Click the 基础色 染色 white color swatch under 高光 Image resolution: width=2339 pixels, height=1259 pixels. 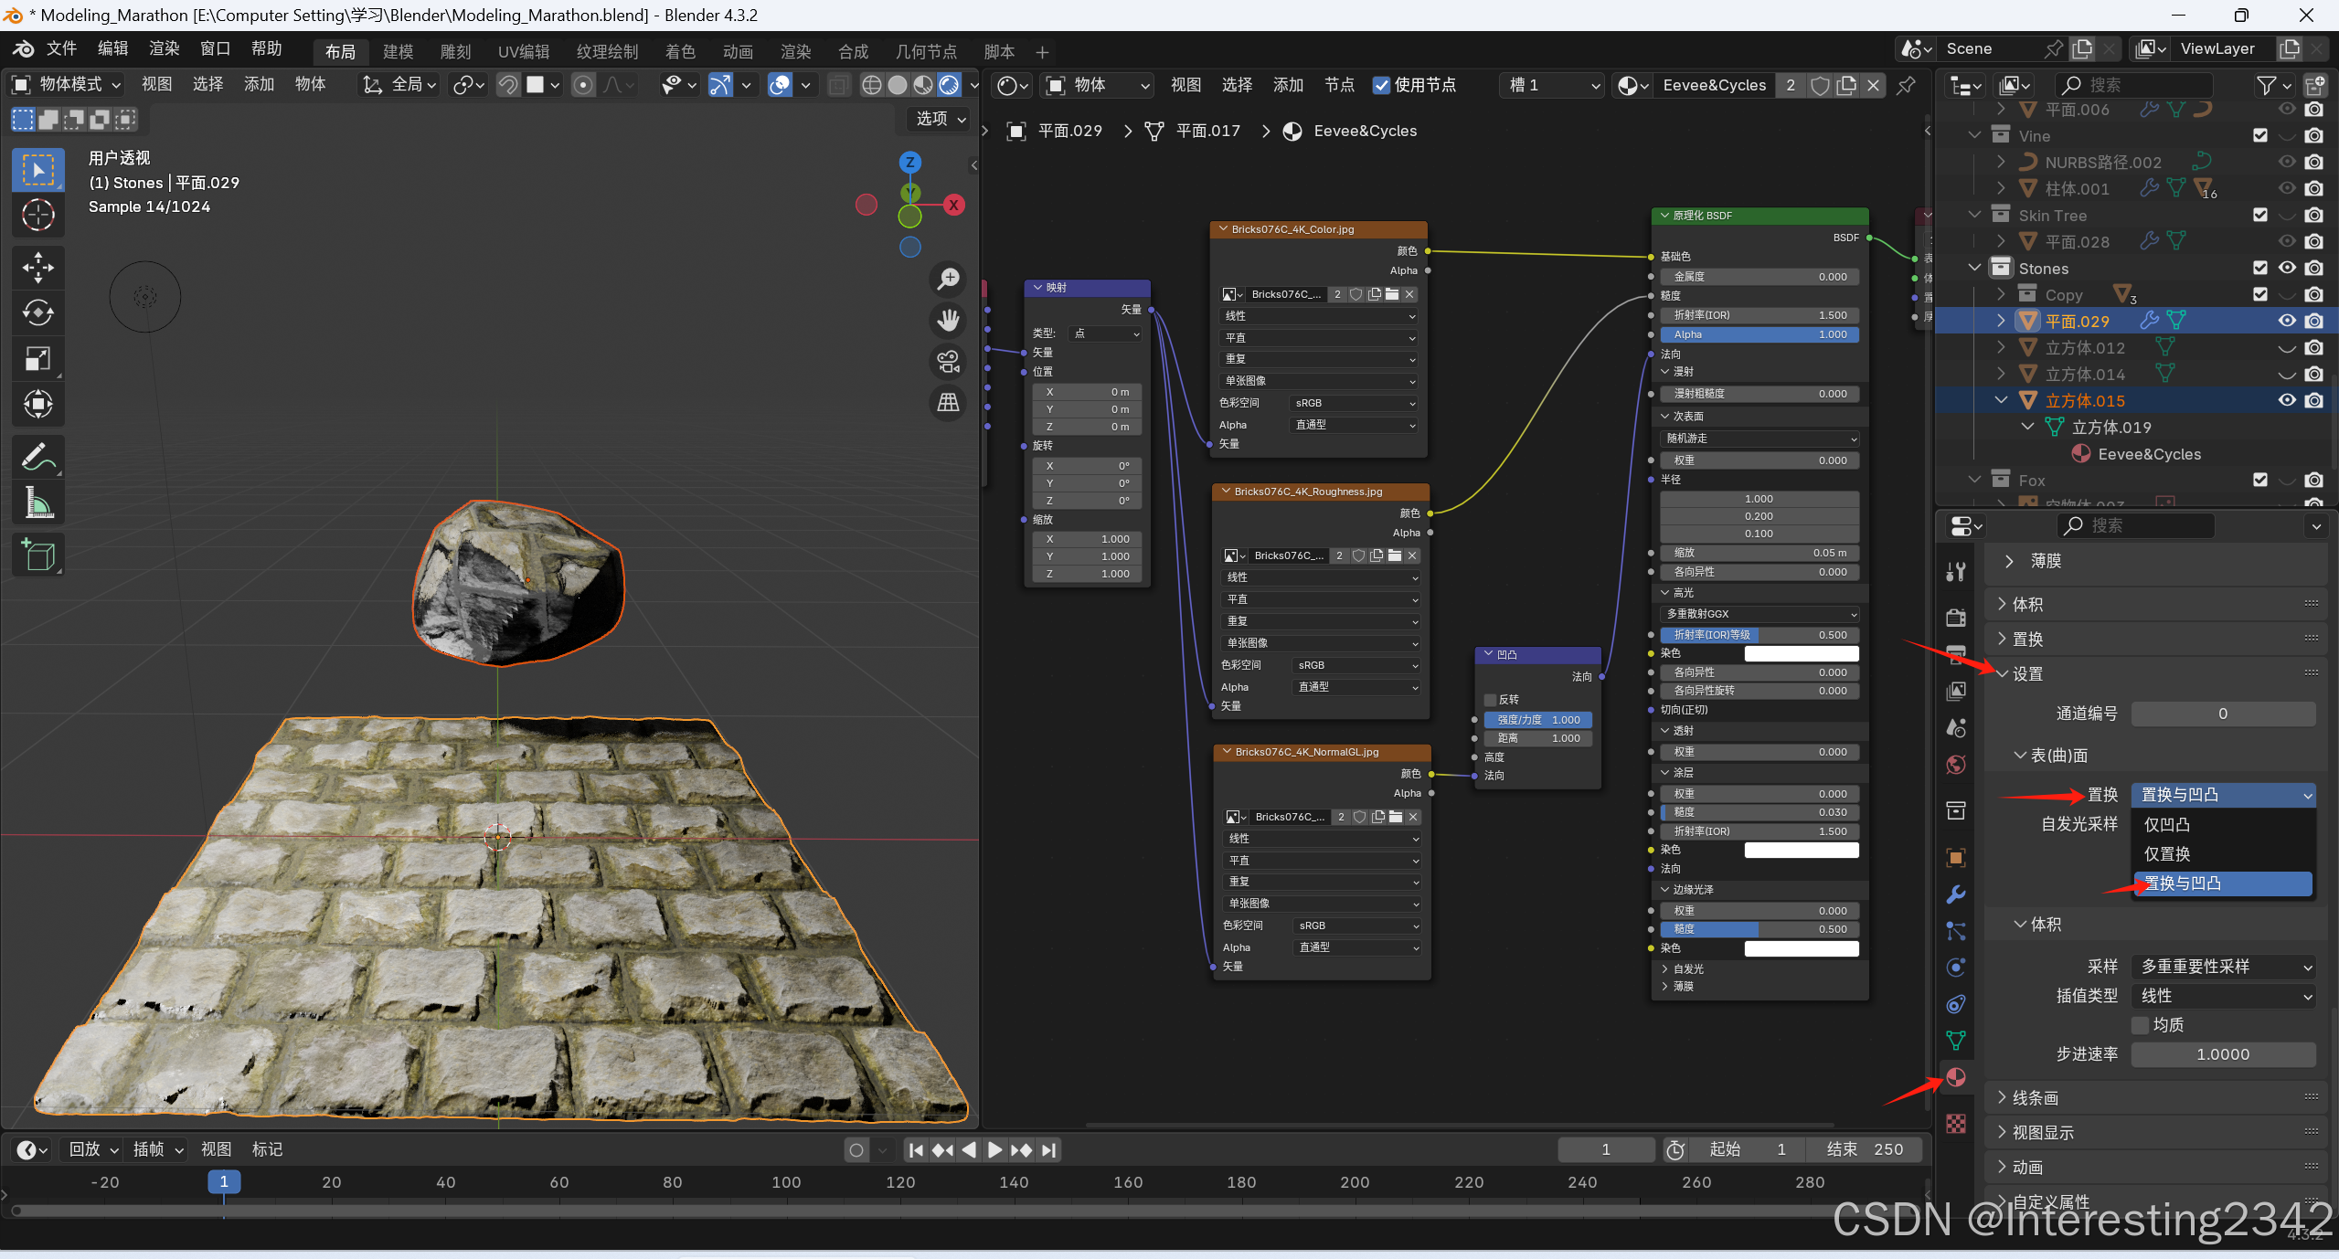(x=1801, y=653)
